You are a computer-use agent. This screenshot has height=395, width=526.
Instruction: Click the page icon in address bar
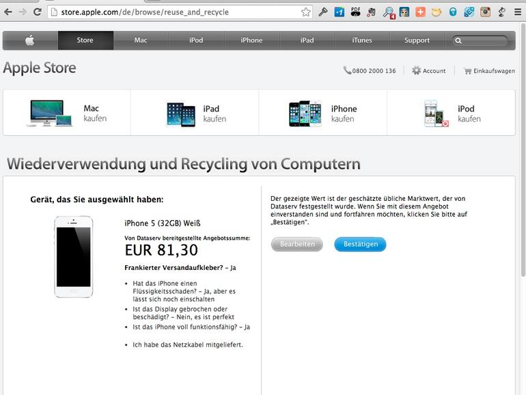click(x=54, y=12)
